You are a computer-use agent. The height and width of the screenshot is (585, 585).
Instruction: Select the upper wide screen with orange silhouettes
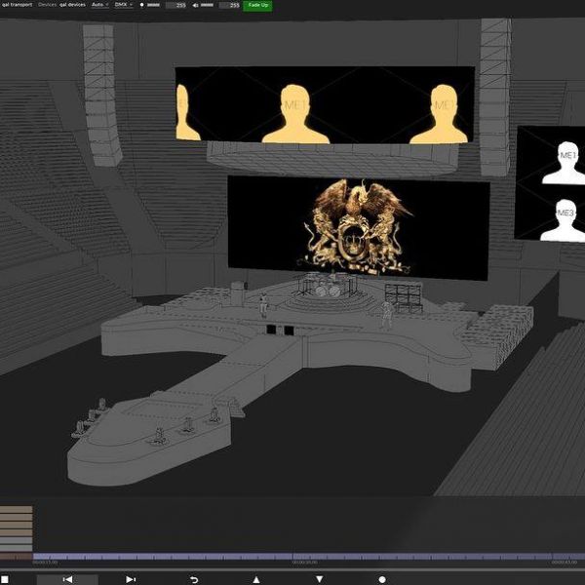325,104
